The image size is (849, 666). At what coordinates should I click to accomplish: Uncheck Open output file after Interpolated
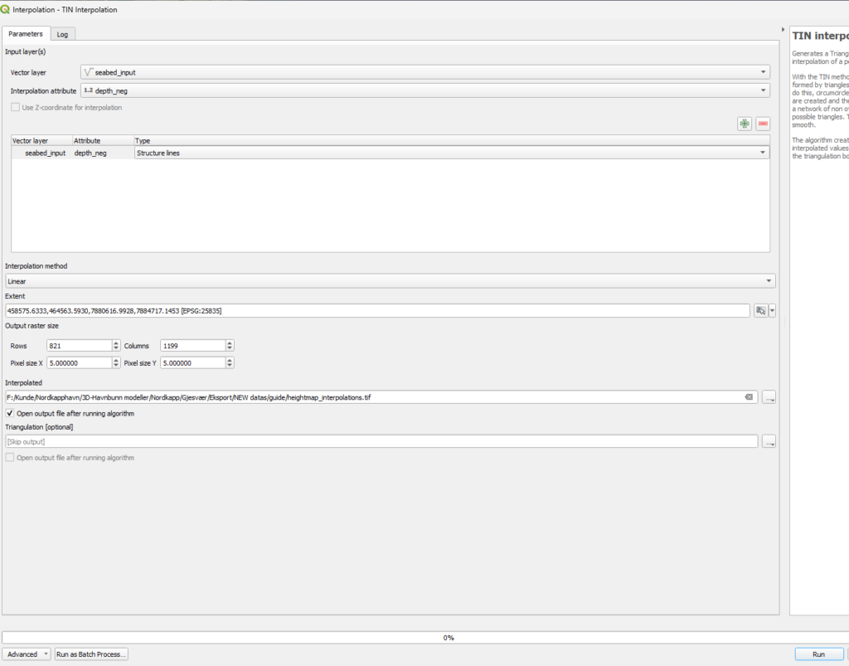tap(10, 413)
